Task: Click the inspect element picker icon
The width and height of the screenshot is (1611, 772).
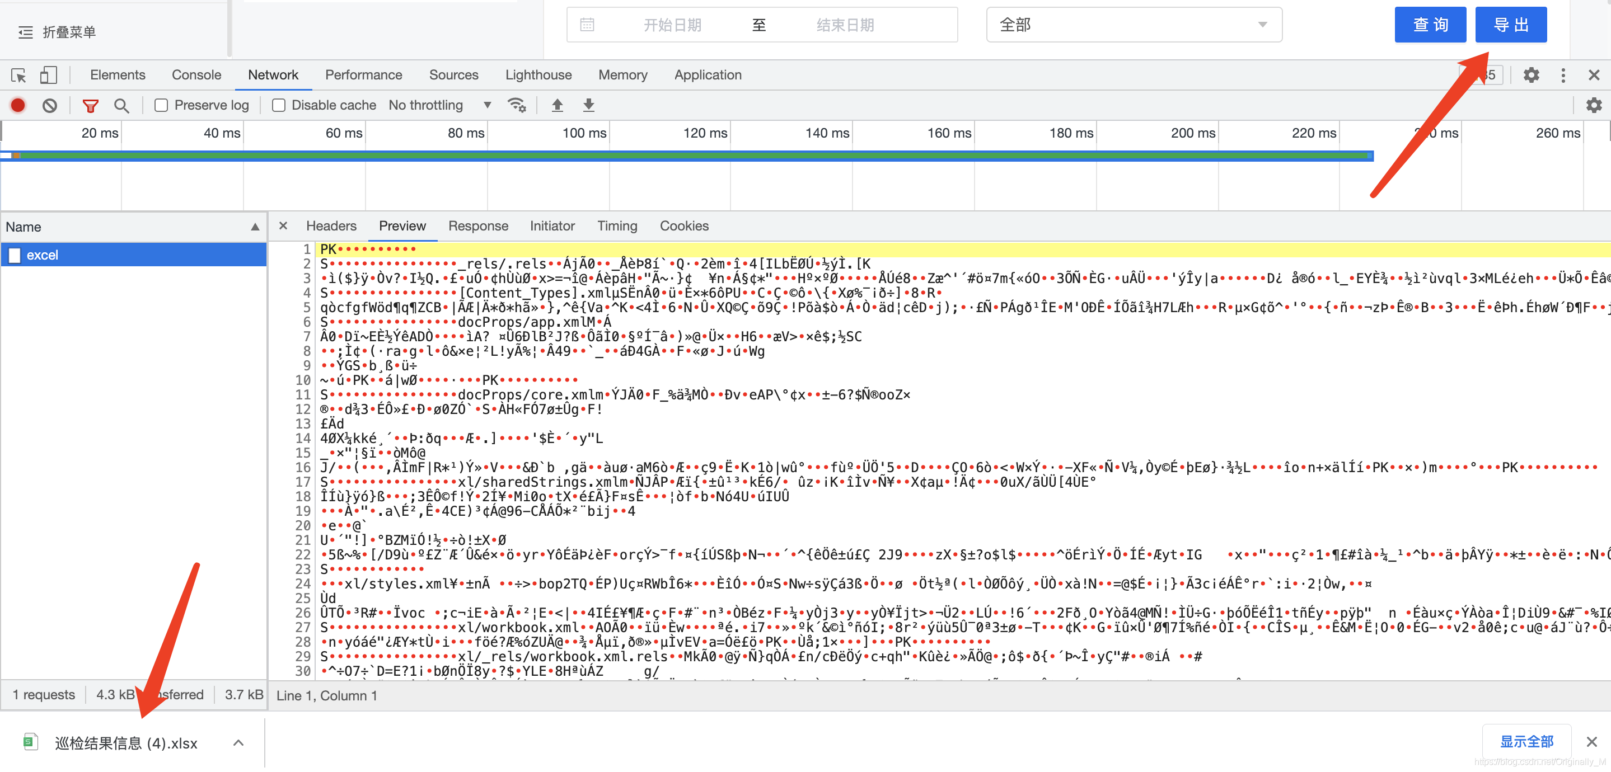Action: 19,76
